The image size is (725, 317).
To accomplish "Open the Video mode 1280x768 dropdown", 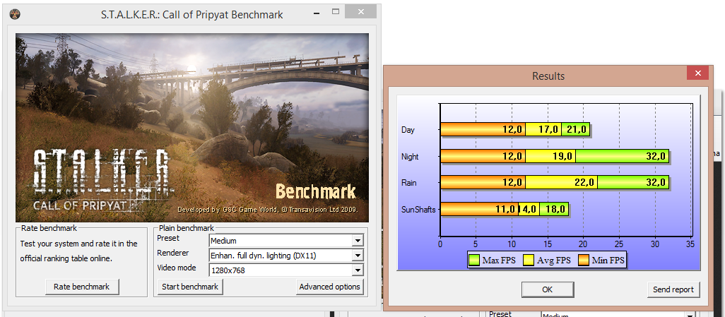I will tap(286, 270).
